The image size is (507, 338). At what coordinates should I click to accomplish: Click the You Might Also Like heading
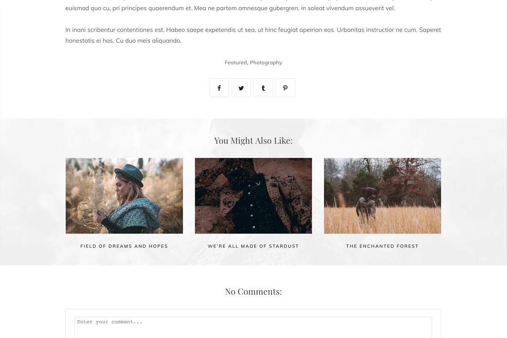(x=253, y=141)
